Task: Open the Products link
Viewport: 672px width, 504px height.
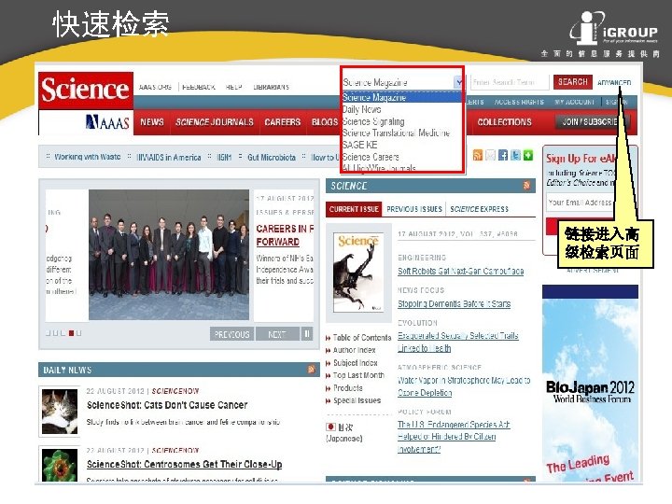Action: tap(347, 388)
